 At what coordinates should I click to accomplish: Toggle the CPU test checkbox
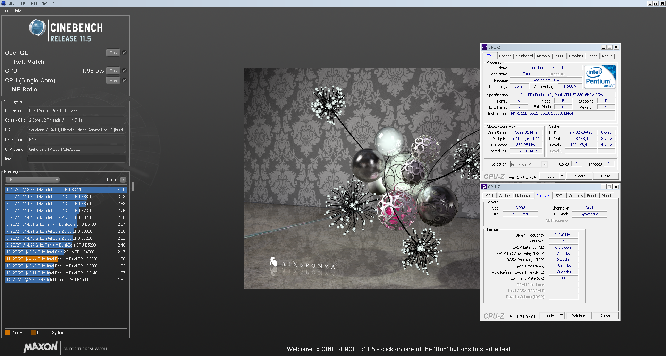(x=124, y=71)
